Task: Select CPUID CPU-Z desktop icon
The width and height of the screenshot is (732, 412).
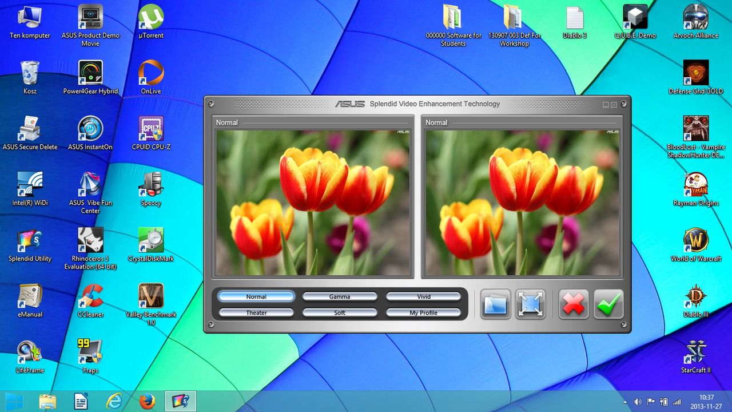Action: 151,133
